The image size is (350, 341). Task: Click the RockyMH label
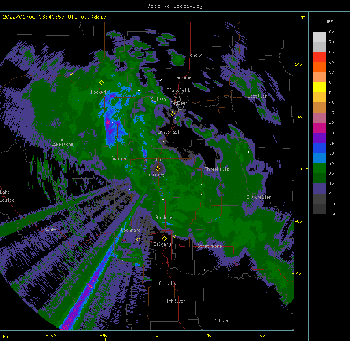pyautogui.click(x=99, y=92)
